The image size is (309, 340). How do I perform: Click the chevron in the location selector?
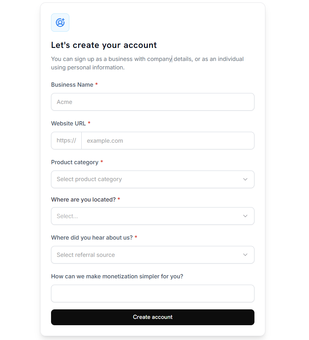pos(245,216)
